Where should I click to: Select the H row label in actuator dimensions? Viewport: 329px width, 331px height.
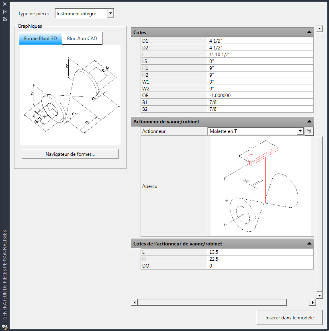pos(174,259)
